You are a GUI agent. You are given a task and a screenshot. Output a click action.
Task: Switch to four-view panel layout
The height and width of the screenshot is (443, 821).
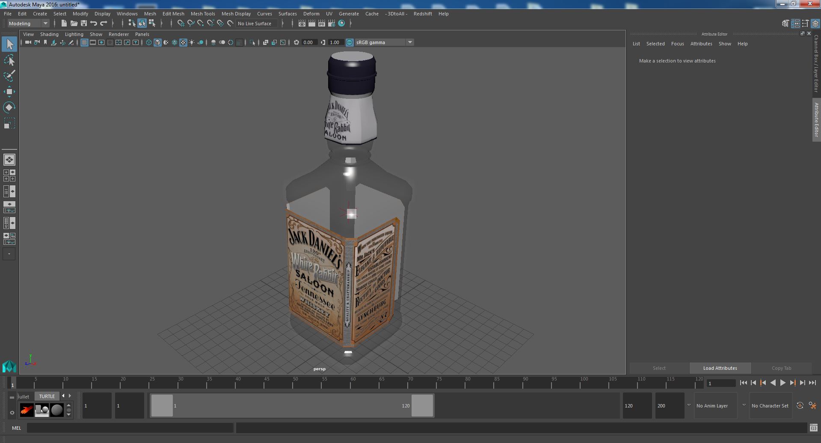(x=9, y=175)
